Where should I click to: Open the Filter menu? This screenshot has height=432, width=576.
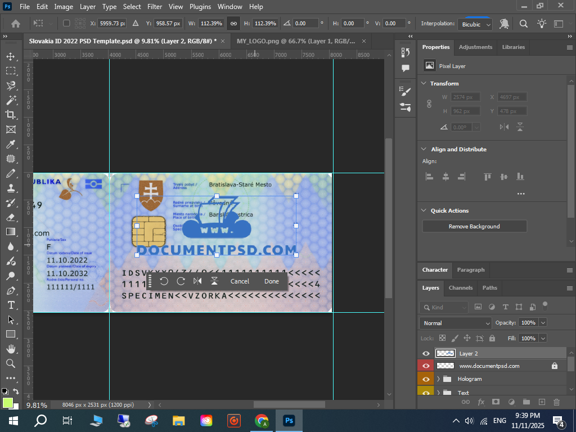coord(154,7)
